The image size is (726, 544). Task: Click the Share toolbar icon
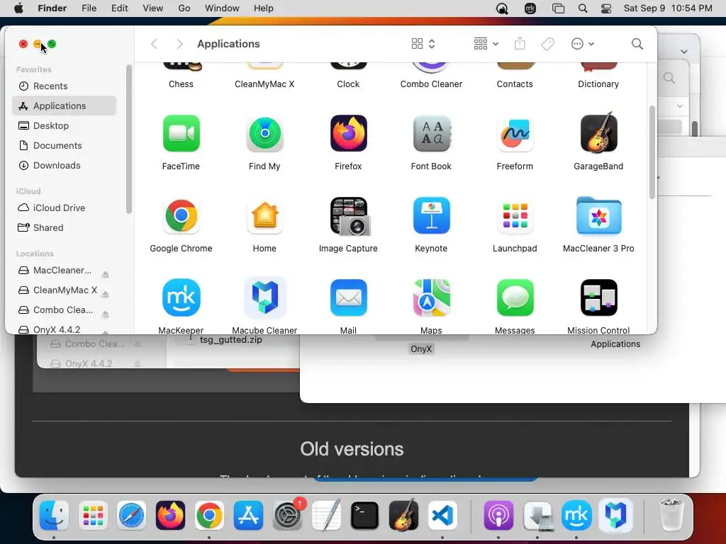tap(520, 43)
